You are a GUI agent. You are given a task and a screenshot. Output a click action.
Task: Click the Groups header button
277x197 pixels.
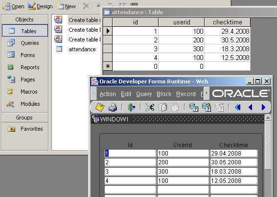click(25, 118)
